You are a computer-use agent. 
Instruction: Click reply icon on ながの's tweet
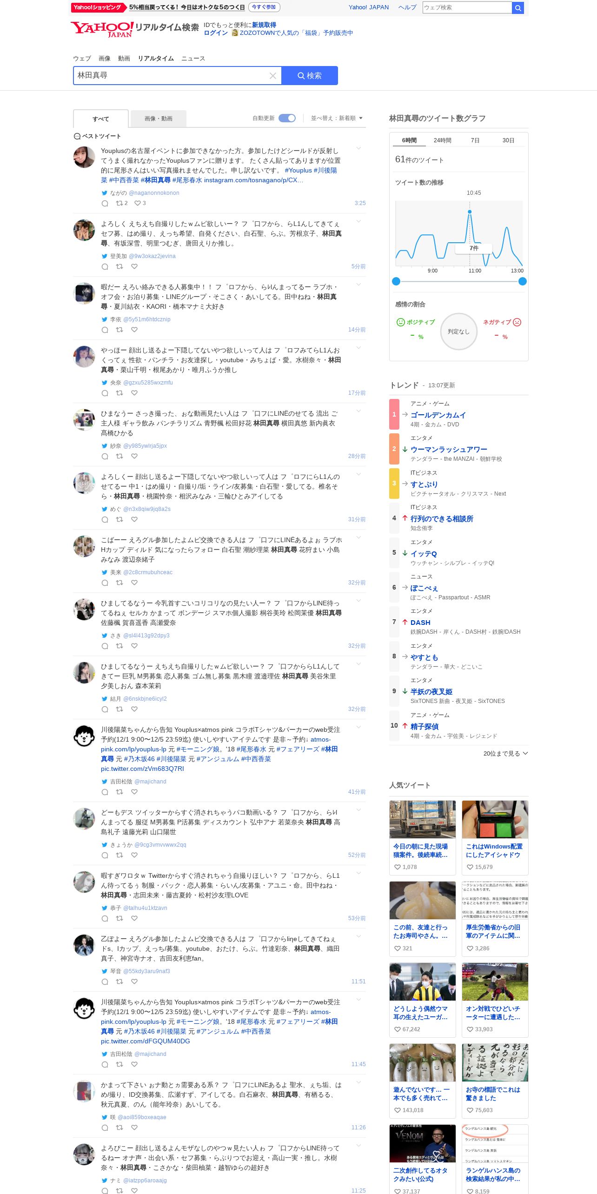(x=105, y=204)
